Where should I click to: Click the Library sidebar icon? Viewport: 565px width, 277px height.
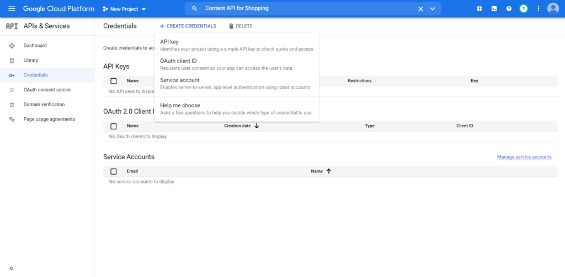point(12,61)
